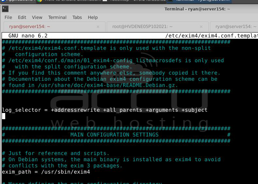Open the Terminal menu
This screenshot has height=184, width=258.
pyautogui.click(x=57, y=17)
